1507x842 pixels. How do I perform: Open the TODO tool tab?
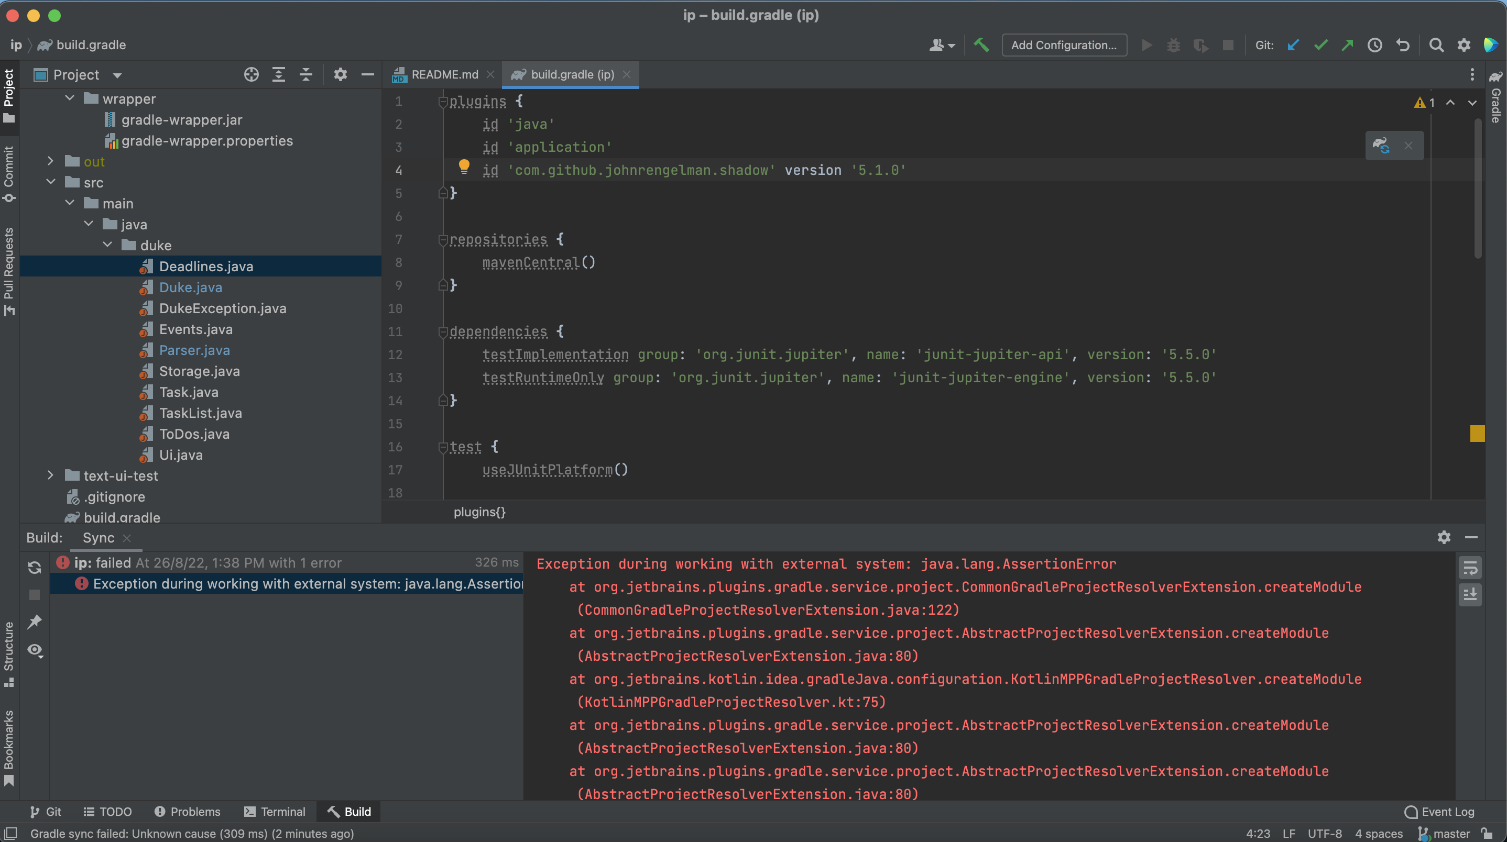click(x=107, y=811)
